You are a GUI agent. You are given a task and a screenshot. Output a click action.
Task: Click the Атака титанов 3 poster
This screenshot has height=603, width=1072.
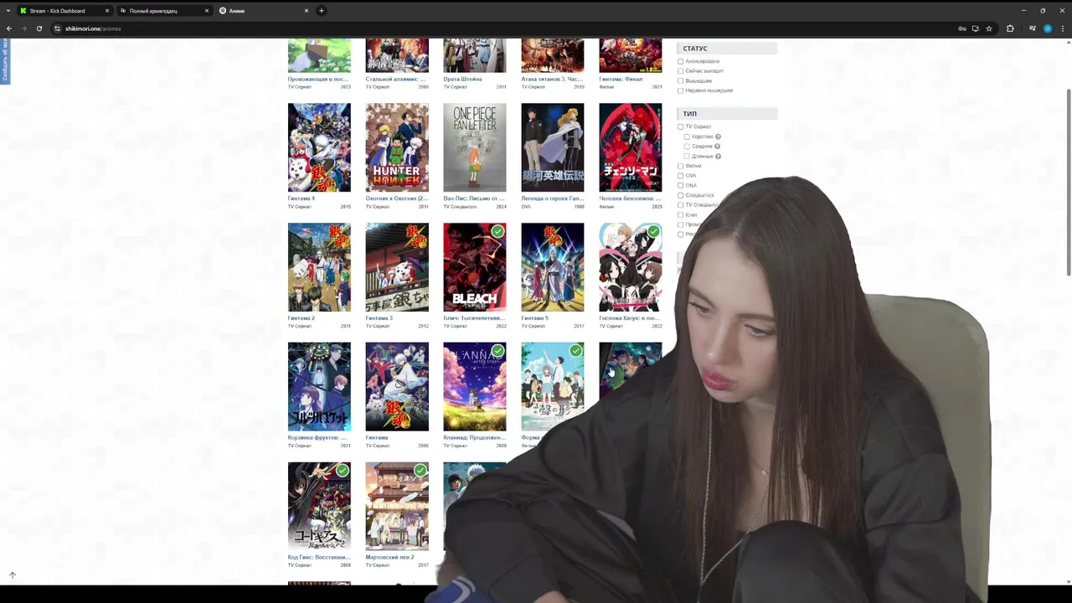pyautogui.click(x=553, y=55)
